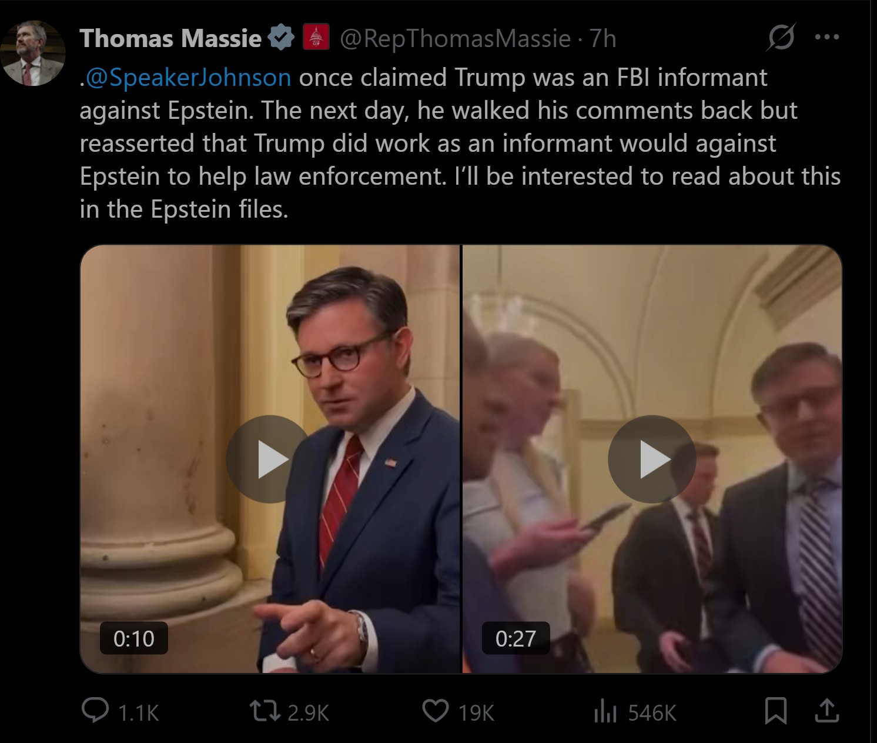Open Thomas Massie's profile avatar
Viewport: 877px width, 743px height.
[33, 54]
